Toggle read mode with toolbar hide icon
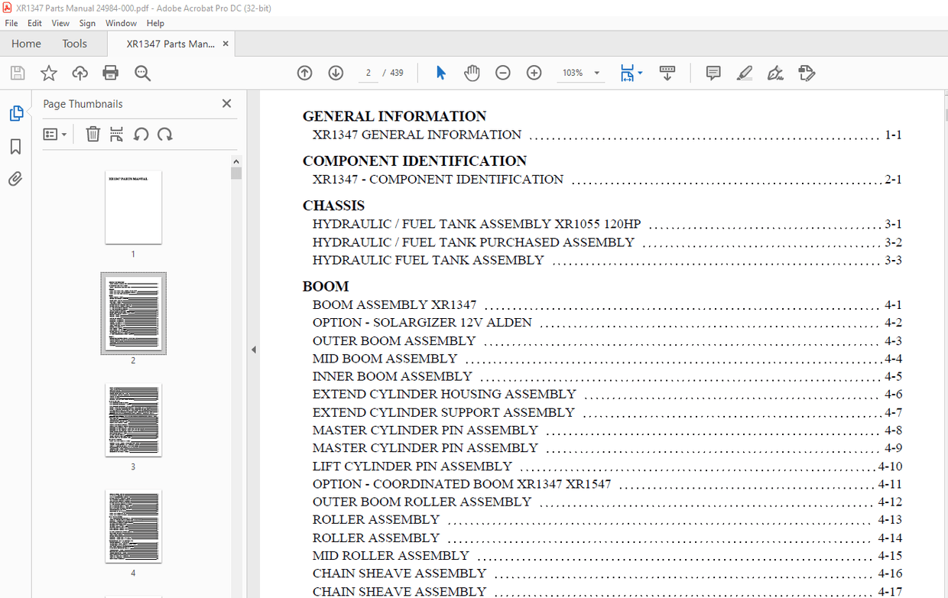This screenshot has height=598, width=948. click(667, 73)
